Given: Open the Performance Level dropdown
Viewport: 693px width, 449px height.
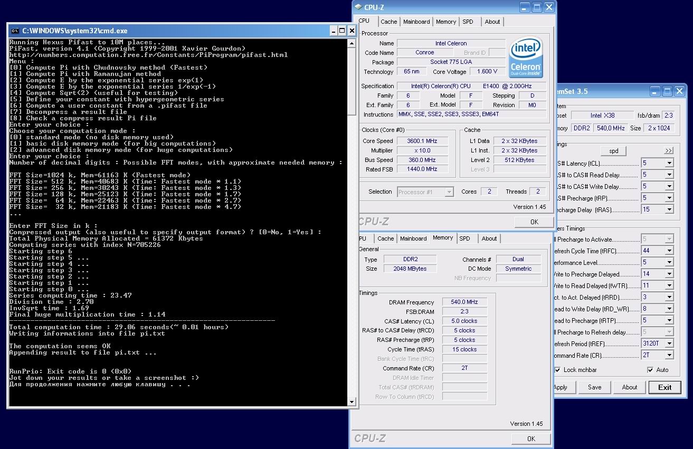Looking at the screenshot, I should coord(669,262).
